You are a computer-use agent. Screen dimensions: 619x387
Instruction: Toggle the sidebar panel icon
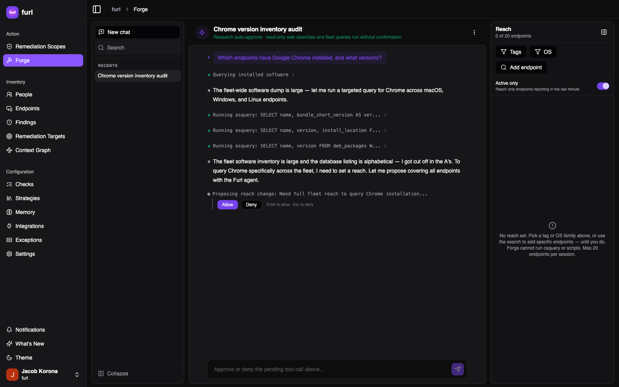coord(97,9)
